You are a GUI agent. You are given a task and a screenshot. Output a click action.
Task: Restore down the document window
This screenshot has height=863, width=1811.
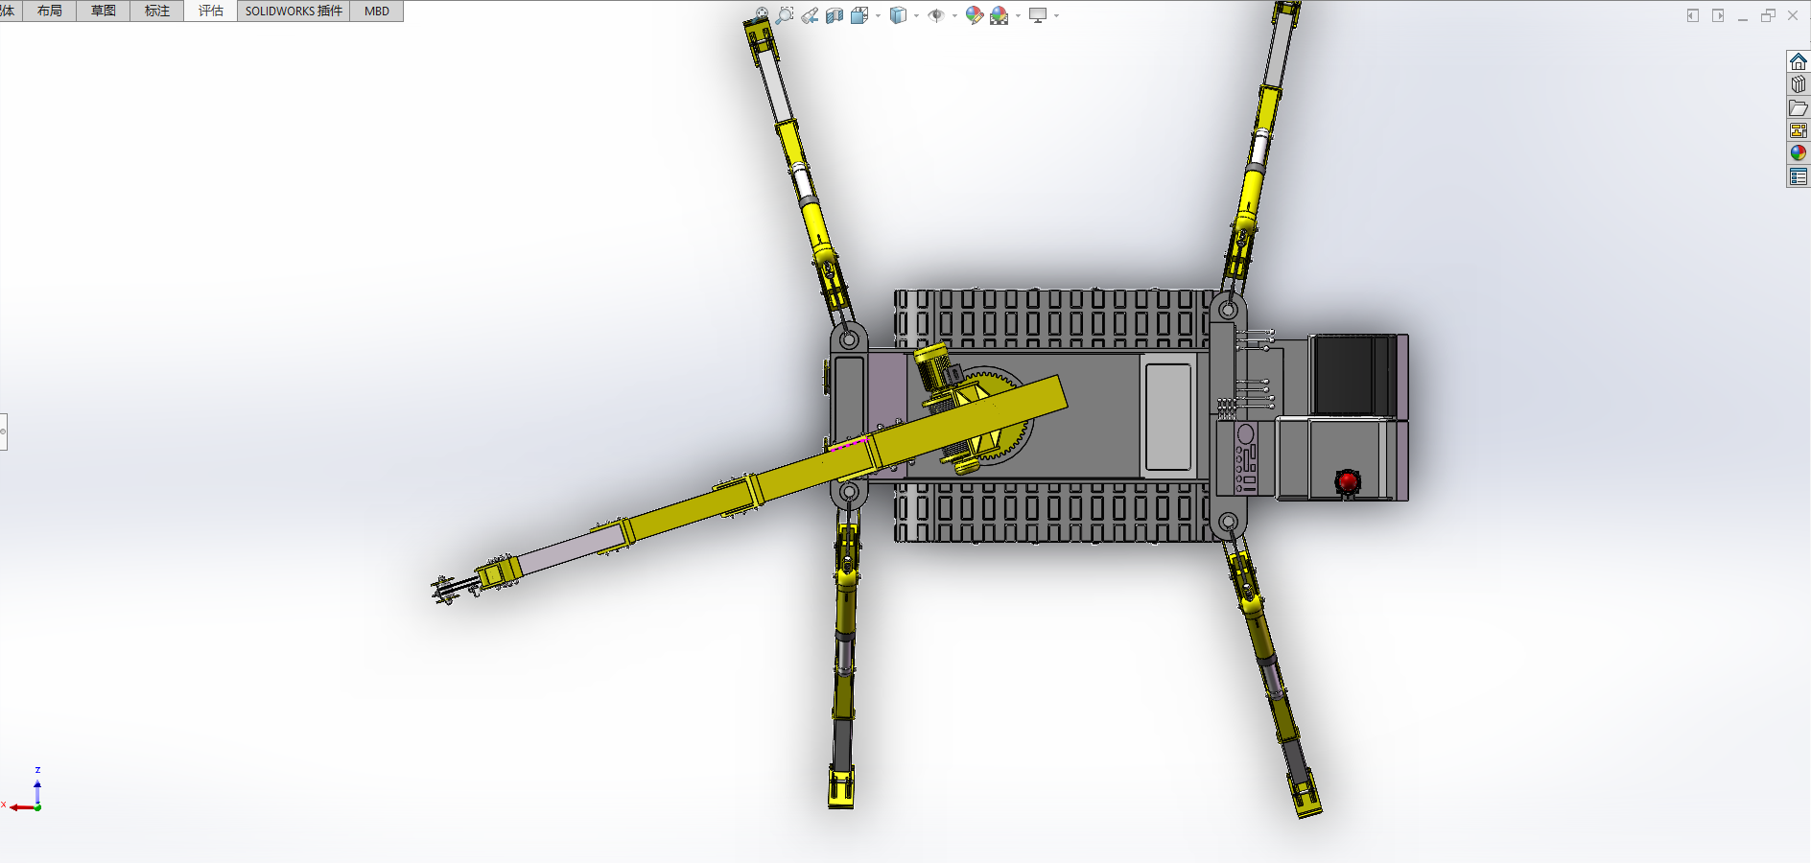pos(1768,15)
